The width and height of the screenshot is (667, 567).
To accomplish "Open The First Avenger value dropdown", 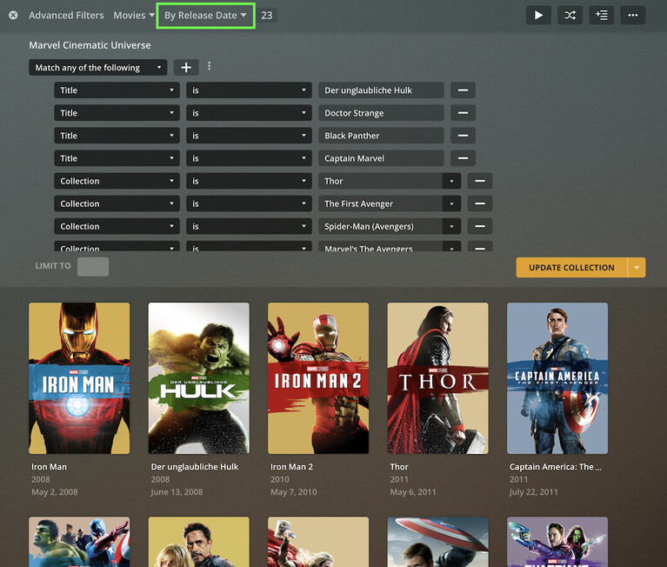I will pyautogui.click(x=451, y=203).
